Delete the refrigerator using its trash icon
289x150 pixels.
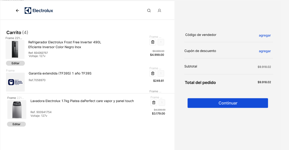(x=153, y=42)
